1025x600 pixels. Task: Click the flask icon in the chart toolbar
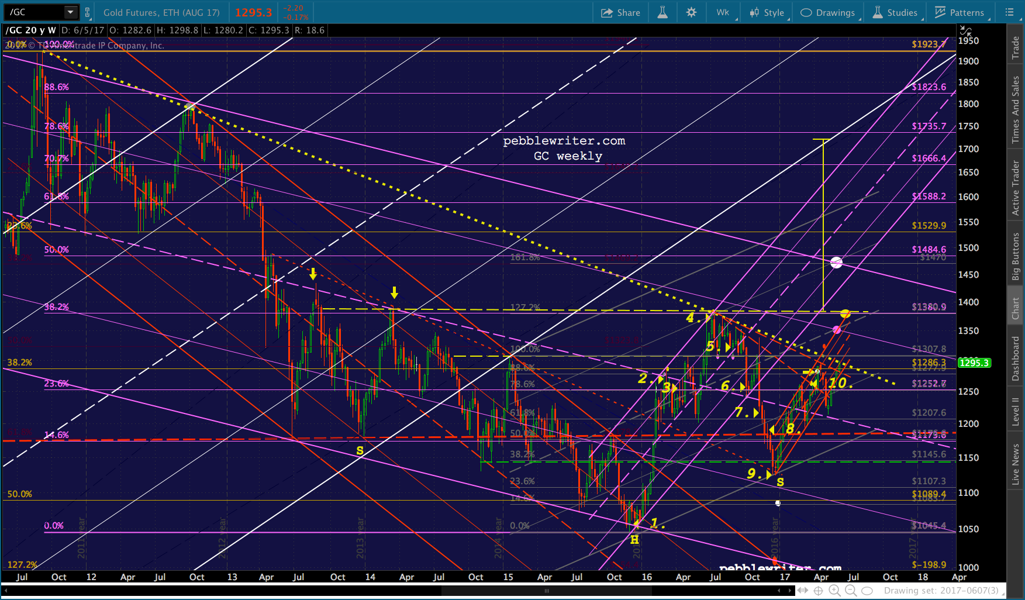coord(662,12)
